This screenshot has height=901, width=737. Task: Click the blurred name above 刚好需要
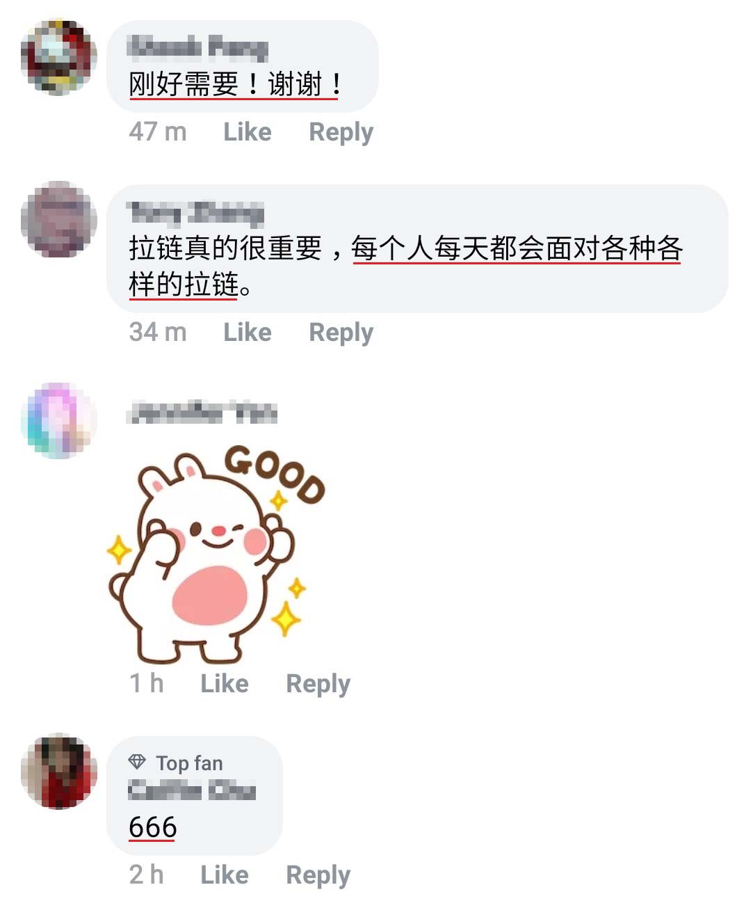pos(199,47)
